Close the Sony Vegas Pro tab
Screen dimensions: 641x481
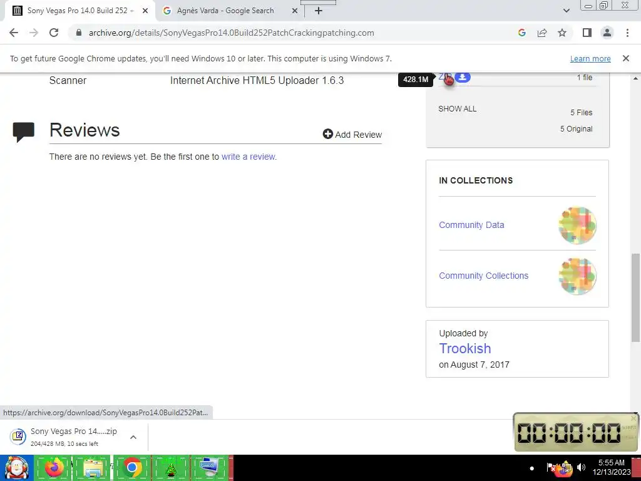pyautogui.click(x=145, y=11)
